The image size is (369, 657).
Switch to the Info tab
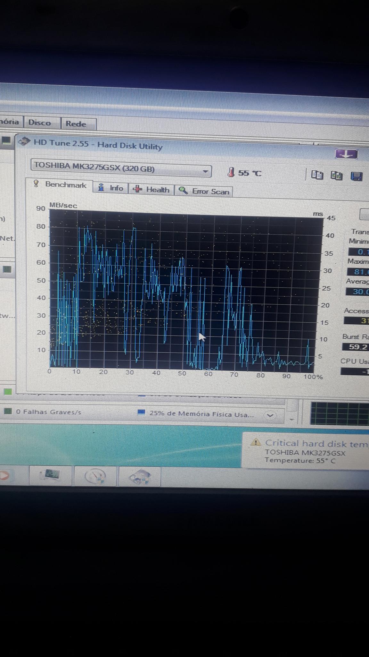pyautogui.click(x=111, y=188)
